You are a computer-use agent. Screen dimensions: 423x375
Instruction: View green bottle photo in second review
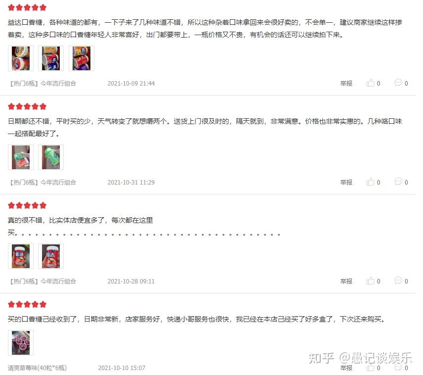tap(51, 157)
